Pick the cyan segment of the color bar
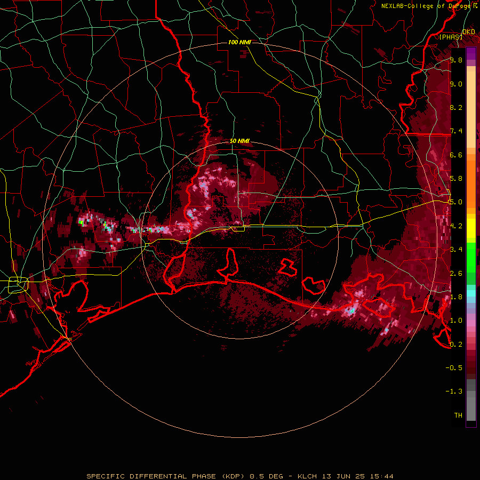 coord(471,293)
